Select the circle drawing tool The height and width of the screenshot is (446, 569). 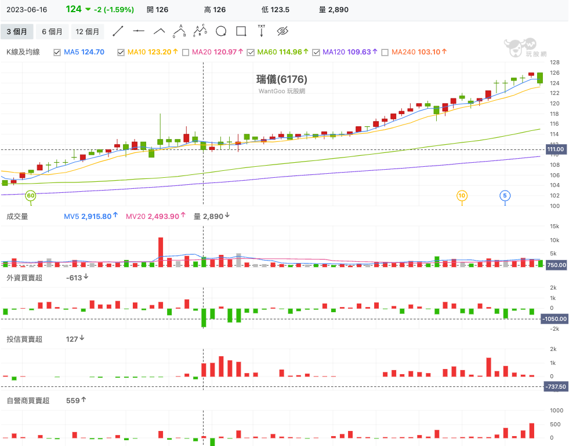[x=221, y=31]
